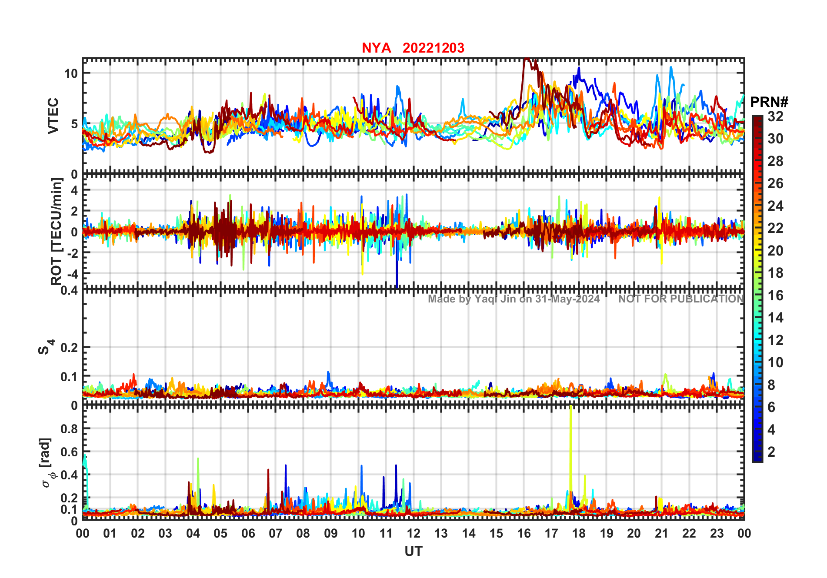This screenshot has width=827, height=578.
Task: Click the sigma phi [rad] axis label
Action: click(48, 463)
